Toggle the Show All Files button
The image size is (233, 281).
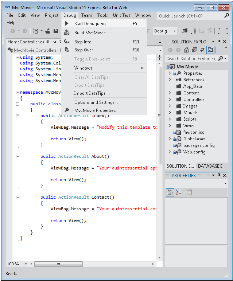(210, 50)
